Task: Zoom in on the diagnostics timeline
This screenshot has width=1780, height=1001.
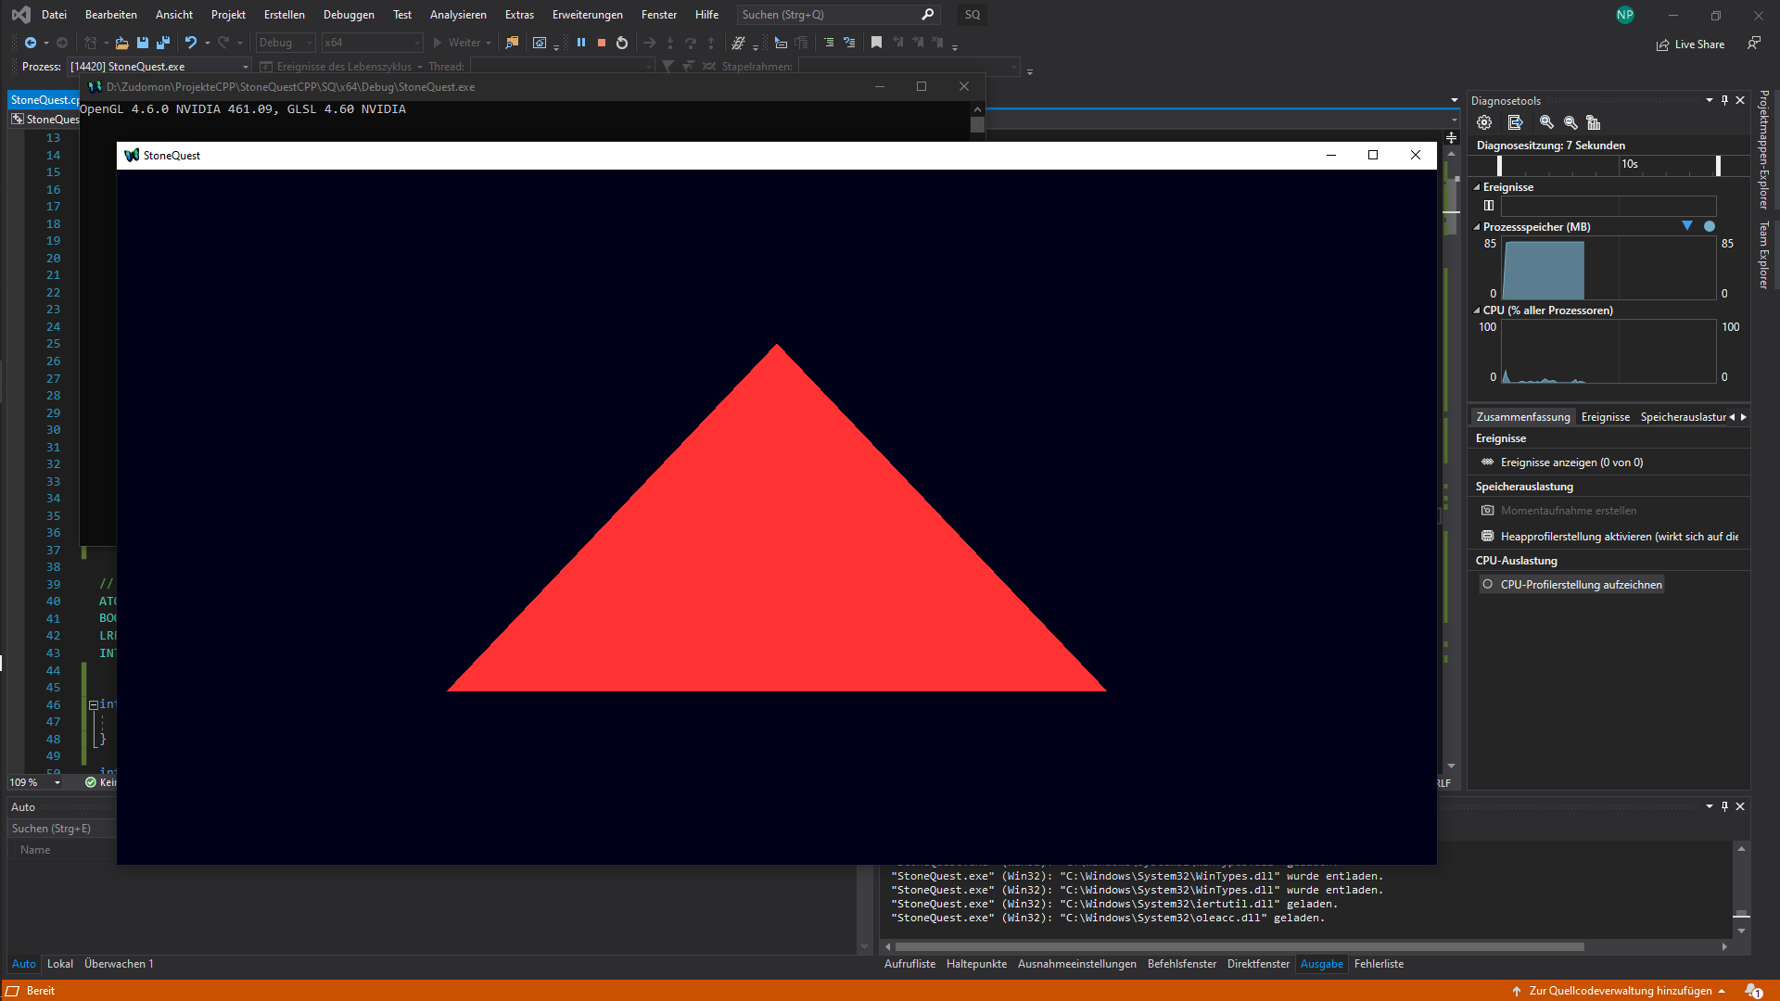Action: 1546,122
